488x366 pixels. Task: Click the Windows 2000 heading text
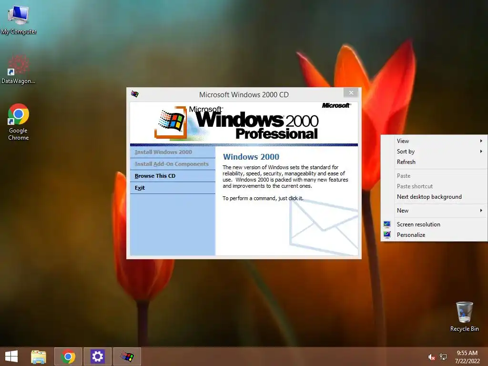pos(251,156)
